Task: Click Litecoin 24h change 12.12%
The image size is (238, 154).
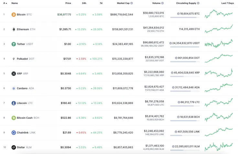Action: pos(81,103)
